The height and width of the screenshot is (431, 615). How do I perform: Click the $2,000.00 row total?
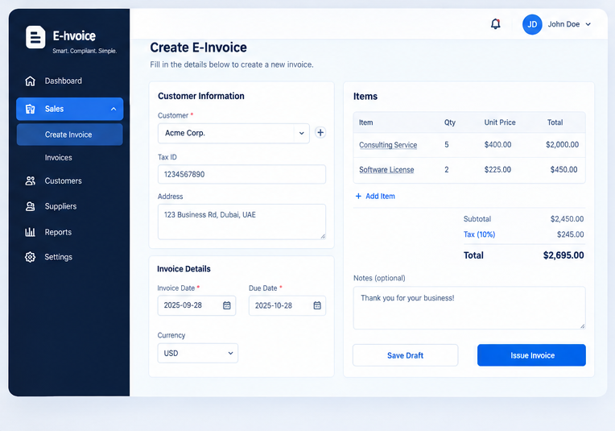click(562, 145)
